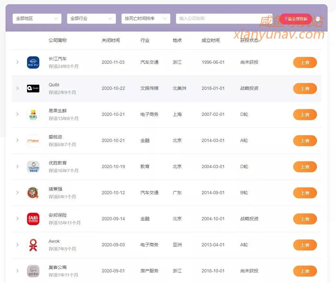
Task: Select the 猪兼强 cartoon pig logo
Action: click(x=33, y=193)
